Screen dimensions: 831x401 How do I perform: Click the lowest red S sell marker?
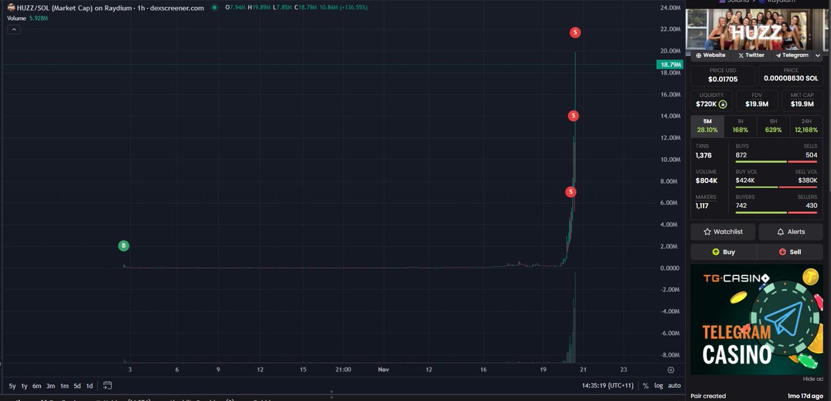[x=571, y=192]
